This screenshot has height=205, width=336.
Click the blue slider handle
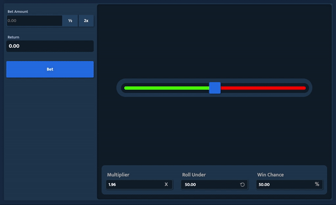[x=214, y=88]
